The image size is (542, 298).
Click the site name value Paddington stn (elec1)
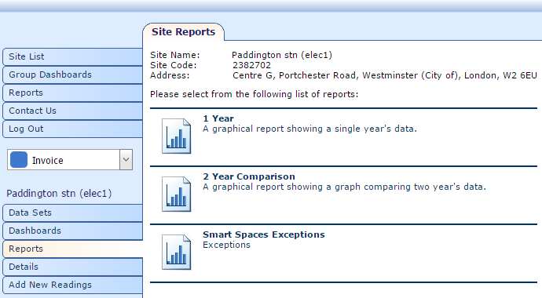pos(282,55)
